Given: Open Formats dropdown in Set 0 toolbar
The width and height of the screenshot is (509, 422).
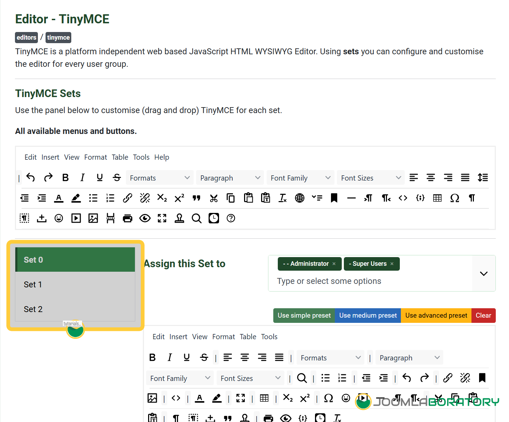Looking at the screenshot, I should click(x=330, y=358).
